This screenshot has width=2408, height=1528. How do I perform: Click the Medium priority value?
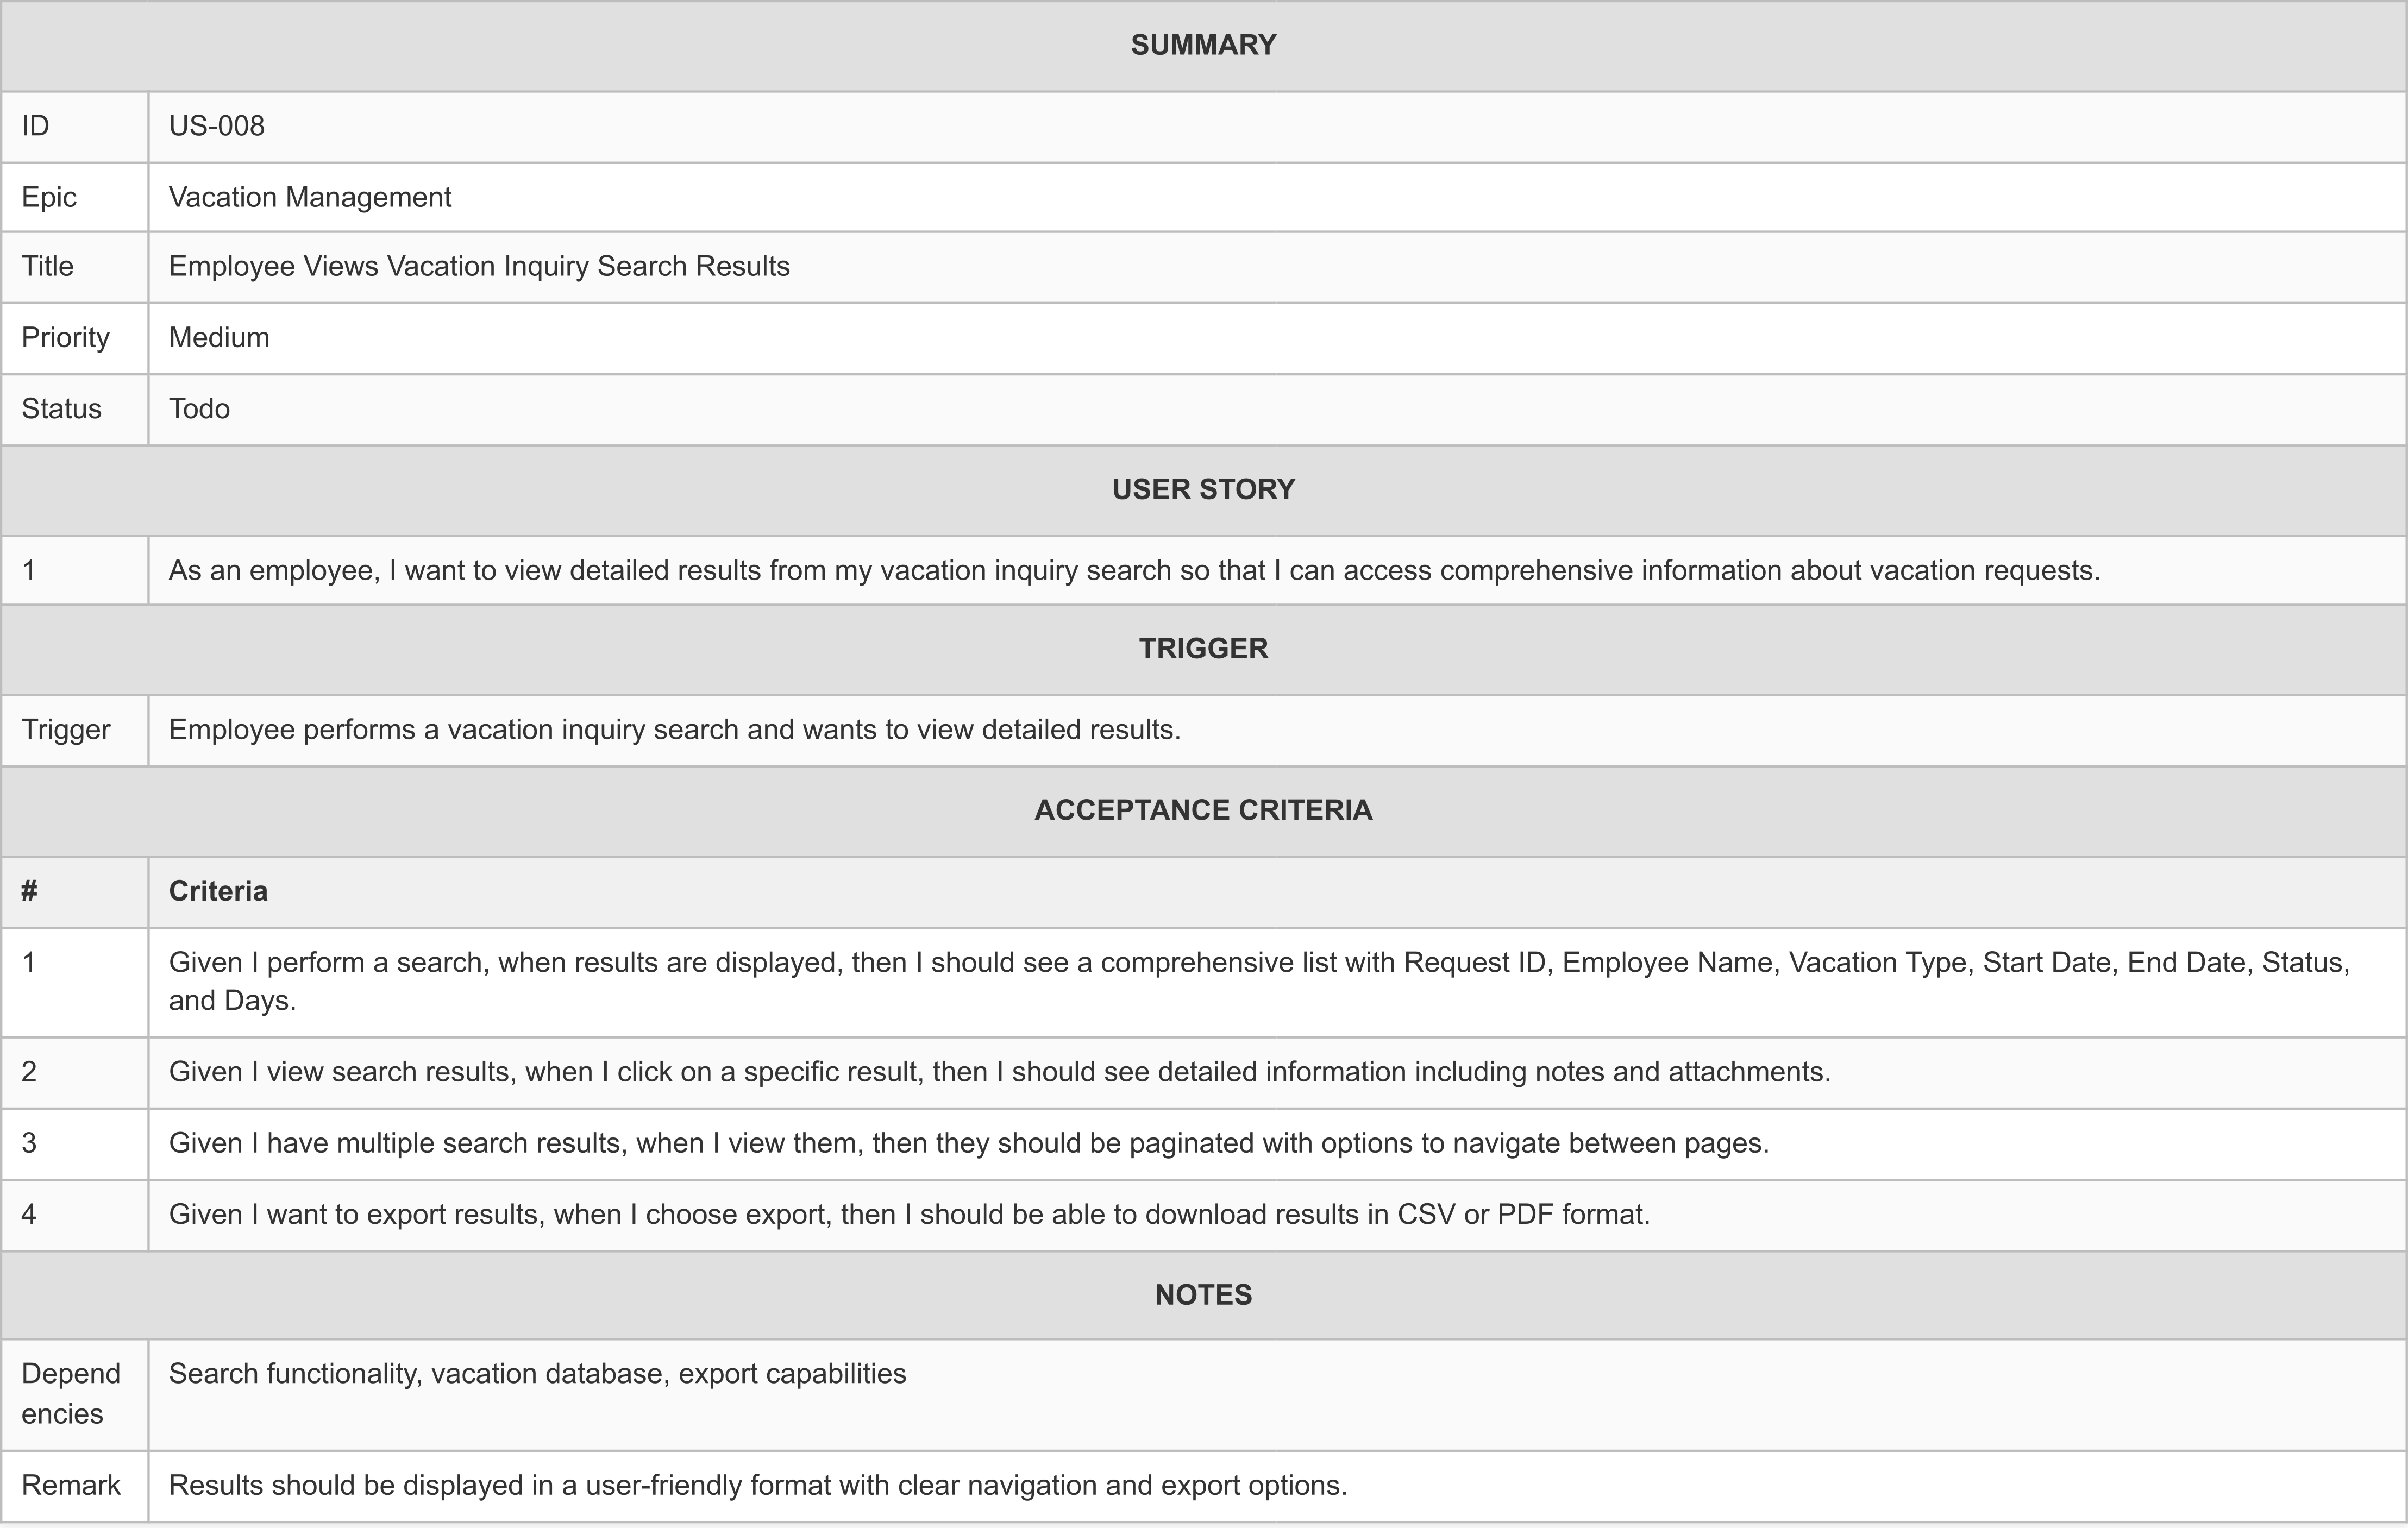click(219, 338)
